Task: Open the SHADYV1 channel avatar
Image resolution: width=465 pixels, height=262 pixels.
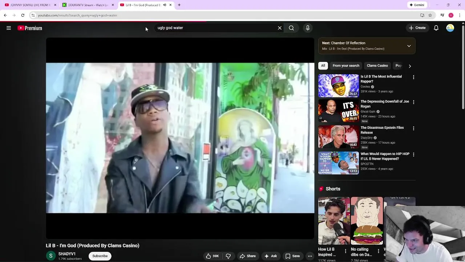Action: point(51,256)
